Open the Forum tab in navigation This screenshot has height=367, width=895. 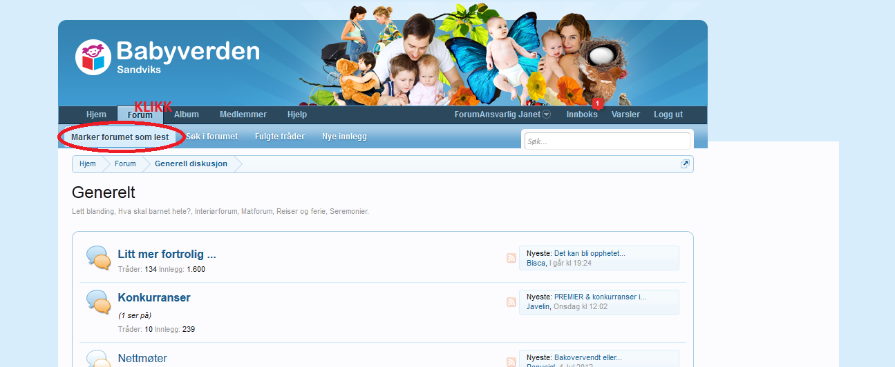[140, 115]
